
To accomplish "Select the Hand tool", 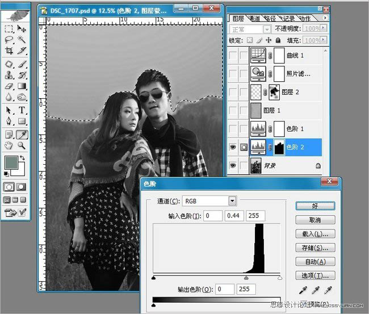I will click(9, 146).
